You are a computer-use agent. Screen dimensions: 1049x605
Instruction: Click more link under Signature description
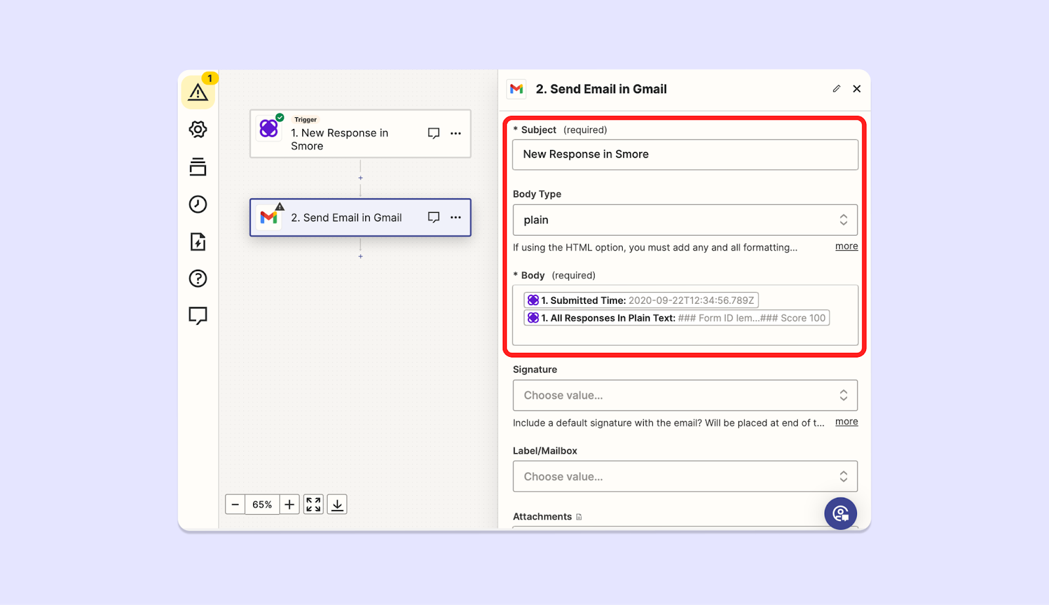pos(846,422)
